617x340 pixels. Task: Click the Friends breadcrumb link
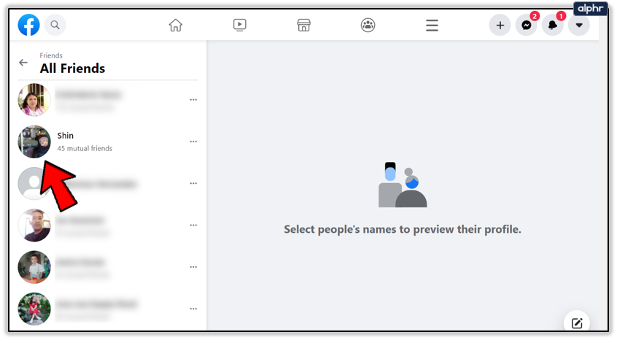pyautogui.click(x=51, y=55)
